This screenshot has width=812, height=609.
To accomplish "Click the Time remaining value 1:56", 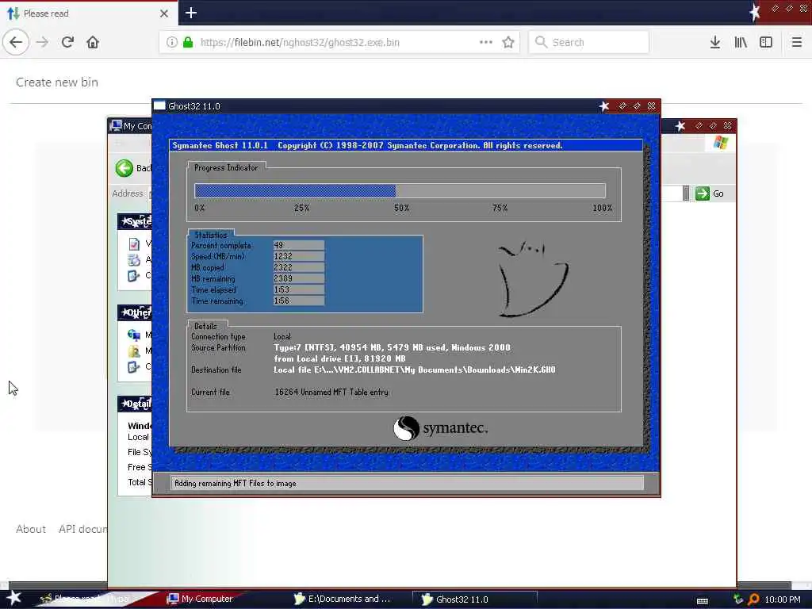I will (x=299, y=301).
